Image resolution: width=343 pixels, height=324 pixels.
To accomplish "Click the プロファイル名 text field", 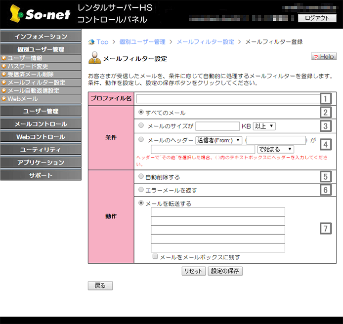I will pyautogui.click(x=228, y=98).
